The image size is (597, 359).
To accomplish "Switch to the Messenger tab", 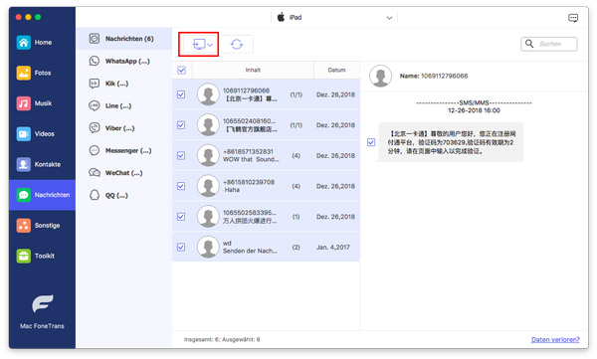I will (124, 150).
